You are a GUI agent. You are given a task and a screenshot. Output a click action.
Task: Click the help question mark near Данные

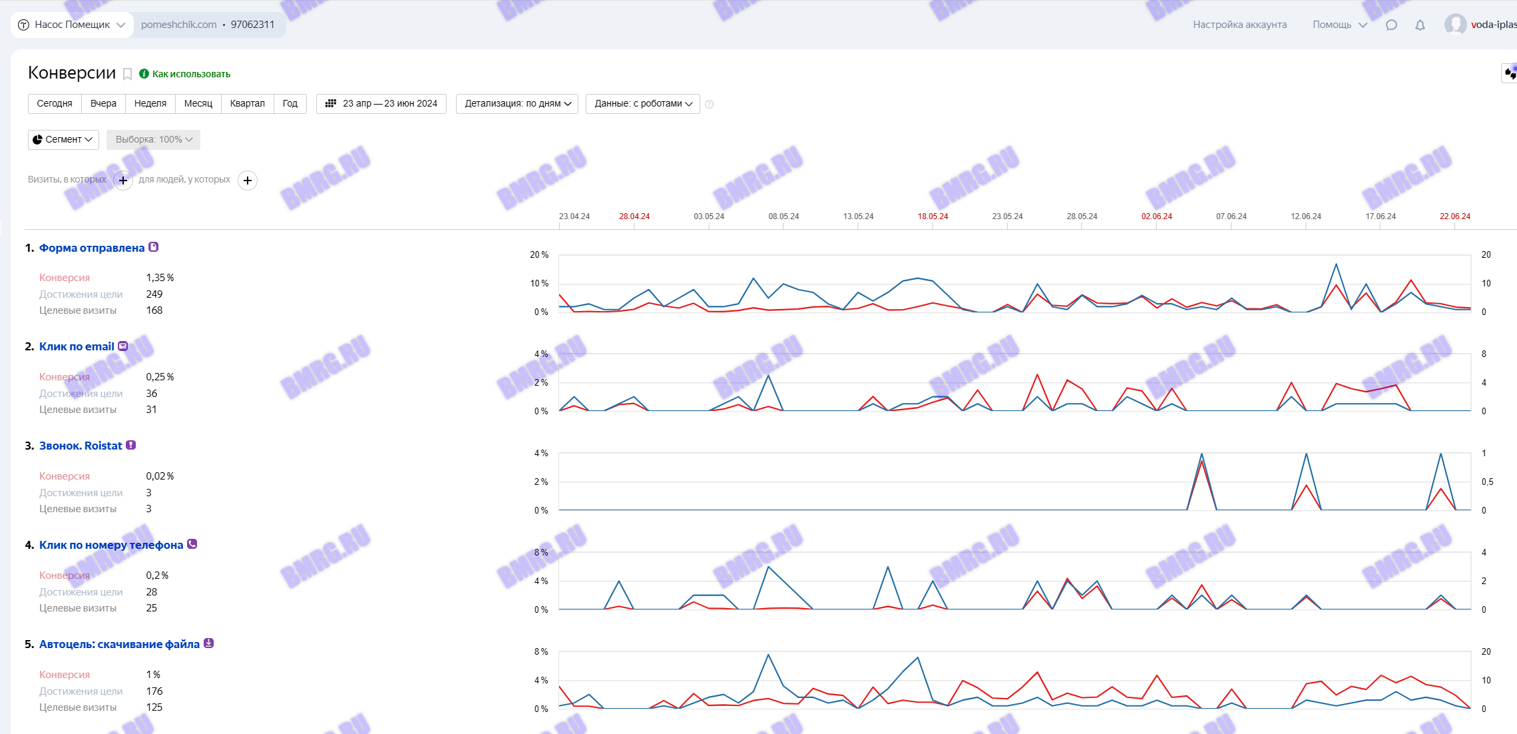709,104
